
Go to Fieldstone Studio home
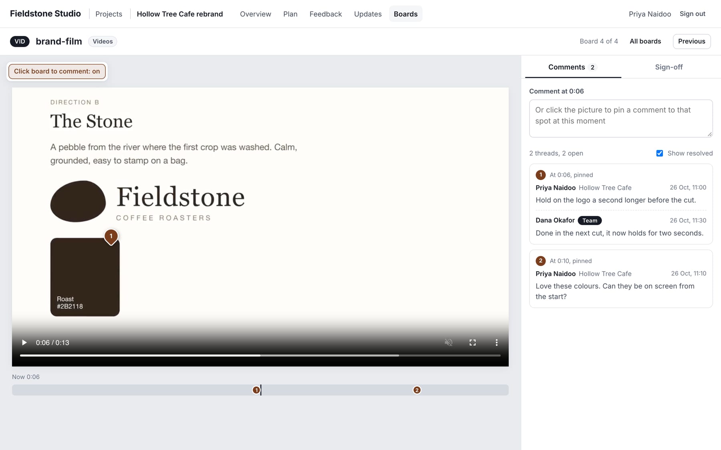(45, 14)
